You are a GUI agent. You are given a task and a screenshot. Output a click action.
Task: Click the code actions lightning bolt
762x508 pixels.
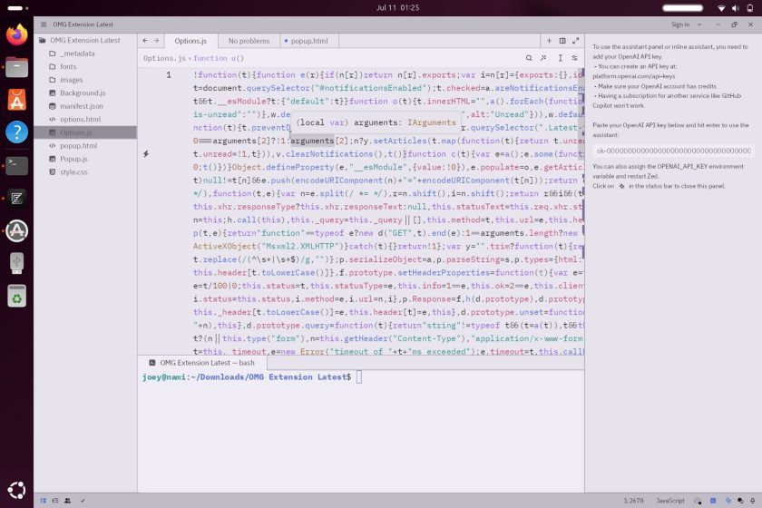pos(146,154)
